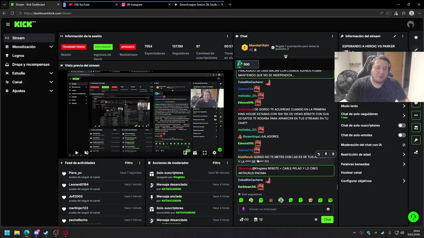Switch to the DreamLeague Season 28 tab
424x238 pixels.
(198, 5)
